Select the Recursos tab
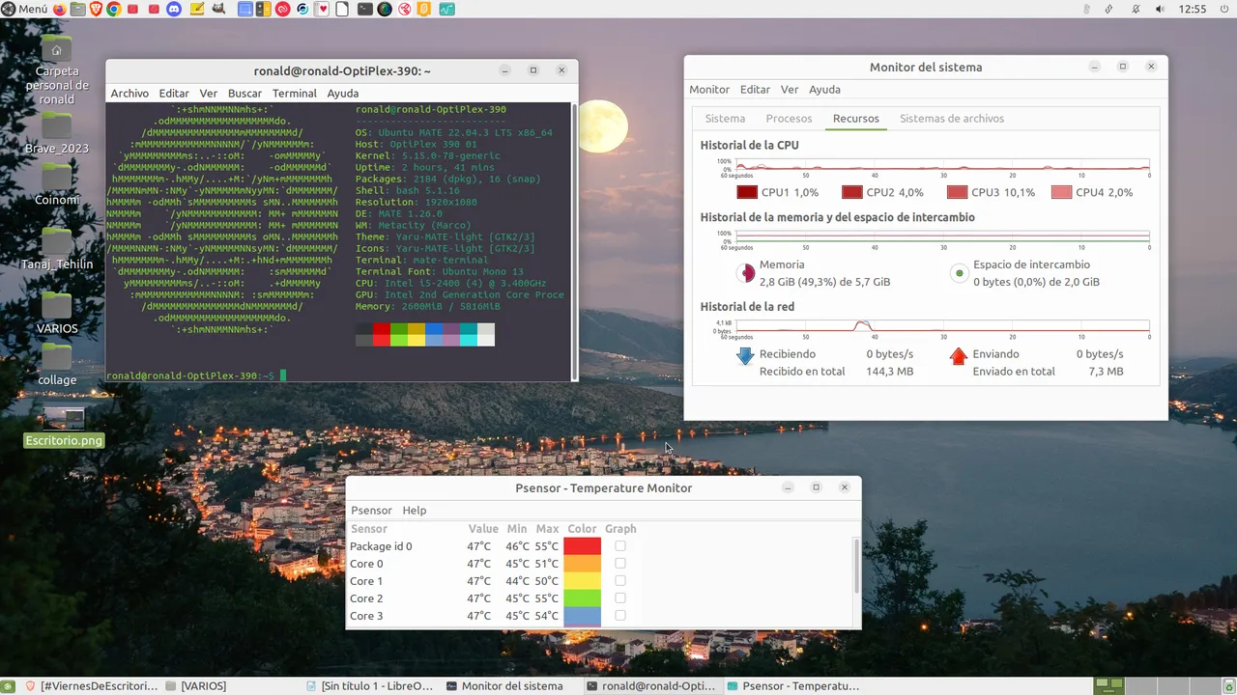The width and height of the screenshot is (1237, 695). pyautogui.click(x=856, y=119)
